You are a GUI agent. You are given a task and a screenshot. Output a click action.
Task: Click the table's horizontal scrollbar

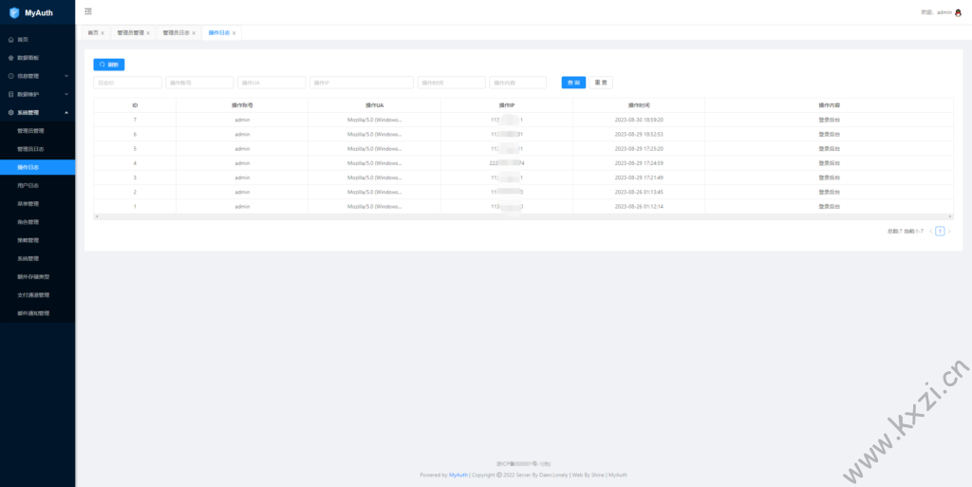(x=523, y=216)
